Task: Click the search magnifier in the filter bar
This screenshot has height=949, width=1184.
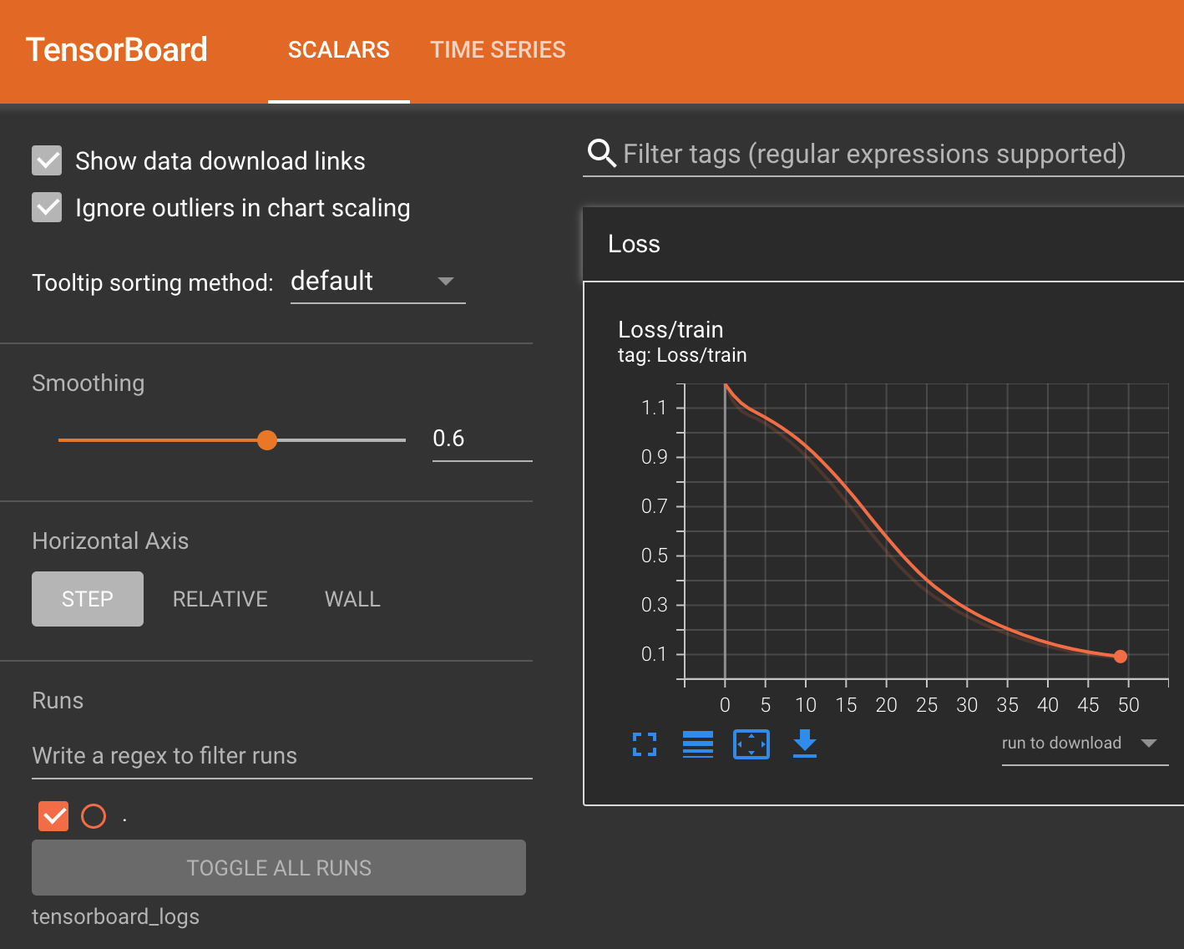Action: [600, 153]
